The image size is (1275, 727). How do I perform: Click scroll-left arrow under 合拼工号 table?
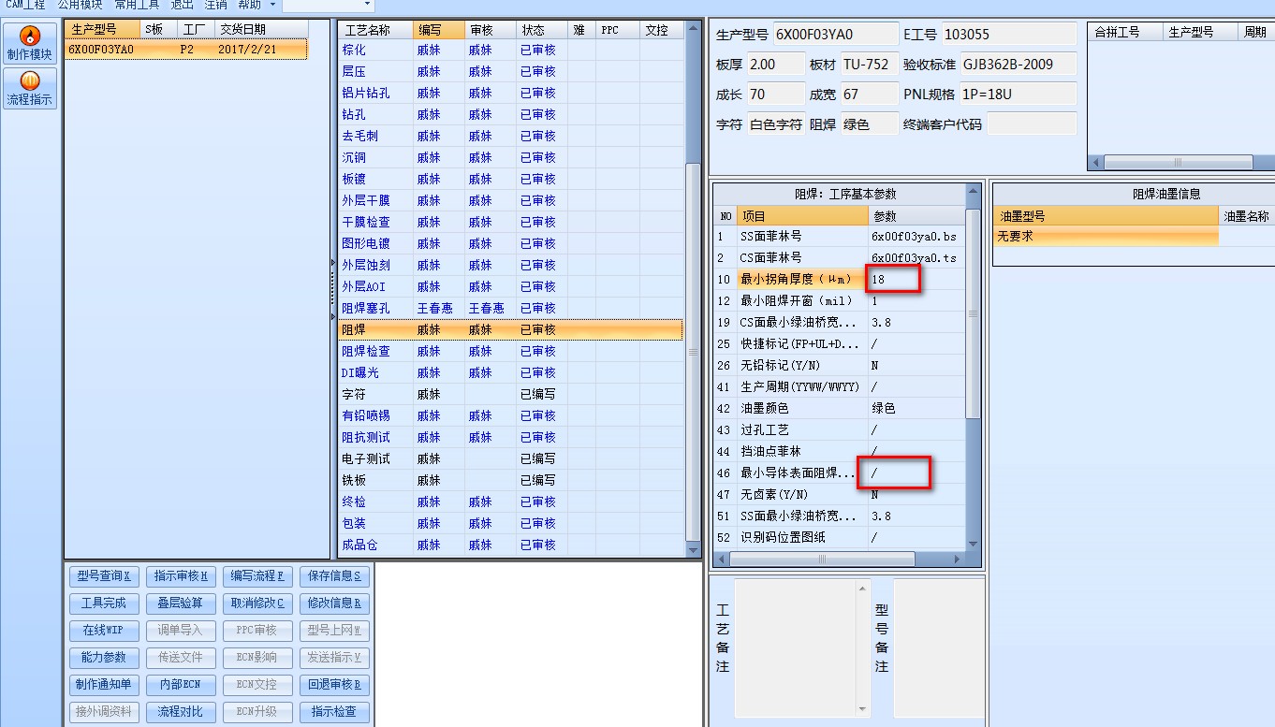click(x=1096, y=163)
